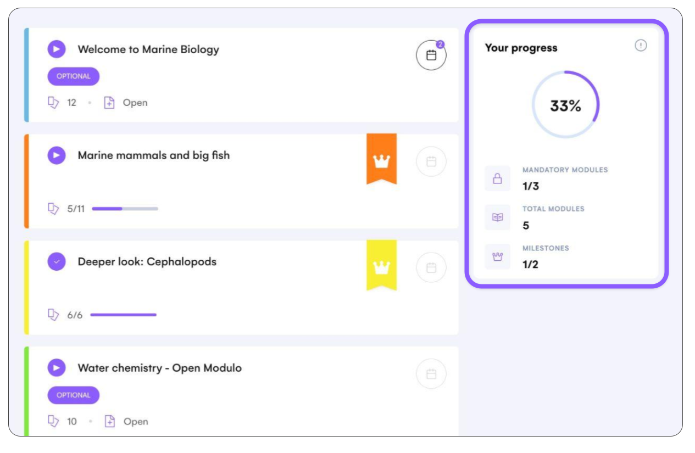Open the Welcome to Marine Biology title
Viewport: 695px width, 453px height.
(x=148, y=49)
